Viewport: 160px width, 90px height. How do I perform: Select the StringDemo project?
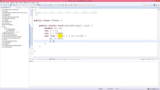(6, 44)
